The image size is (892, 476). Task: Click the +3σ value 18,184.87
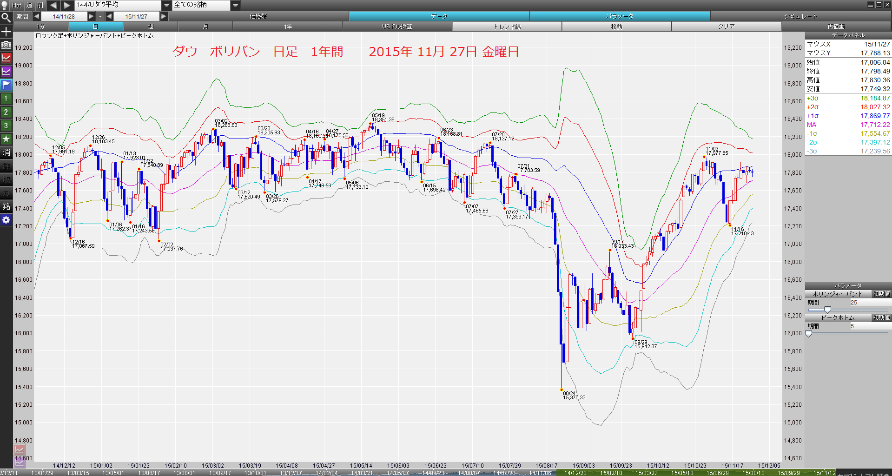pyautogui.click(x=875, y=98)
